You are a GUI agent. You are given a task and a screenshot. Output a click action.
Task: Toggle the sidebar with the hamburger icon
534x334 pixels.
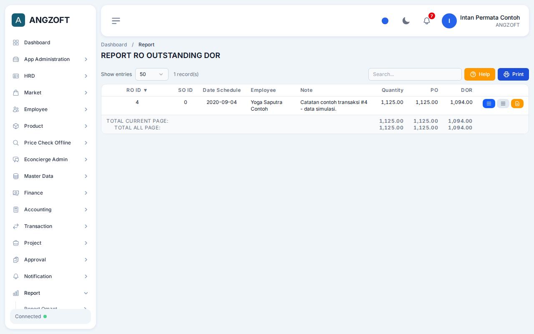pyautogui.click(x=116, y=21)
